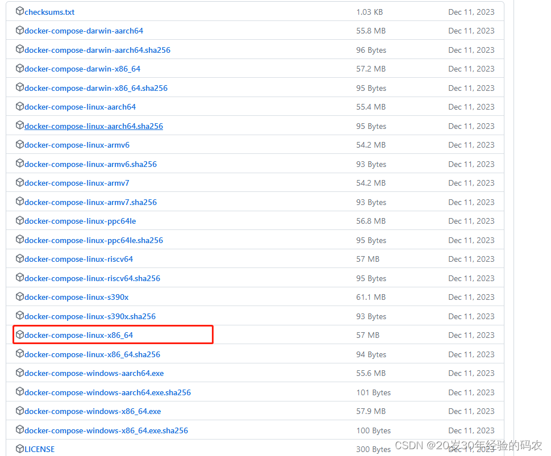The height and width of the screenshot is (456, 551).
Task: Click package icon next to docker-compose-linux-x86_64.sha256
Action: tap(20, 354)
